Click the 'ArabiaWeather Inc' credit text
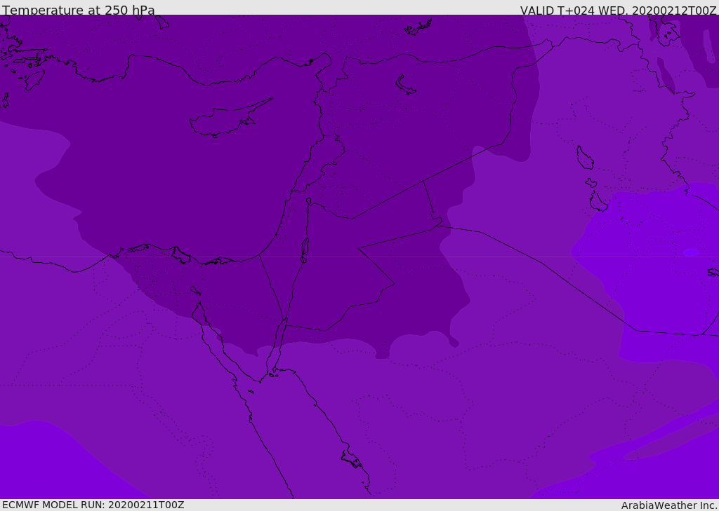Screen dimensions: 719x511 pos(668,505)
